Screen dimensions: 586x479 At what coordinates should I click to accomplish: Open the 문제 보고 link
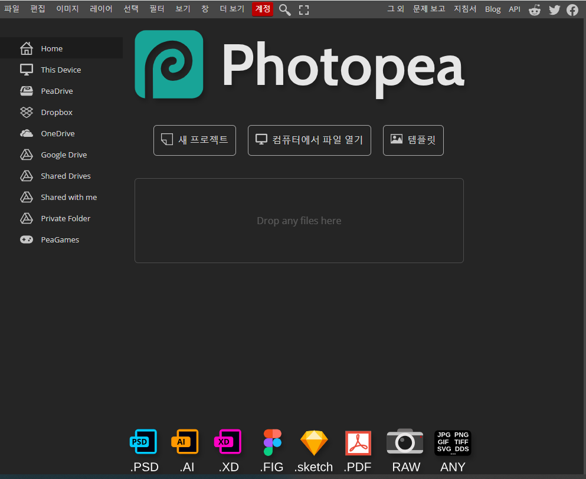pyautogui.click(x=429, y=9)
